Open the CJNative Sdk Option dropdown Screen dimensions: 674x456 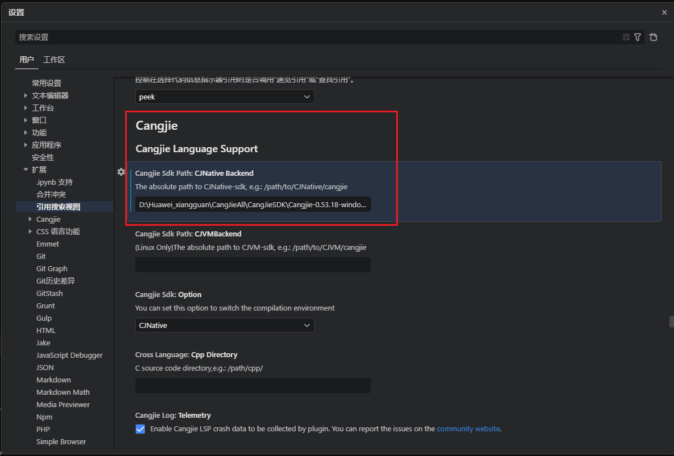click(x=224, y=325)
